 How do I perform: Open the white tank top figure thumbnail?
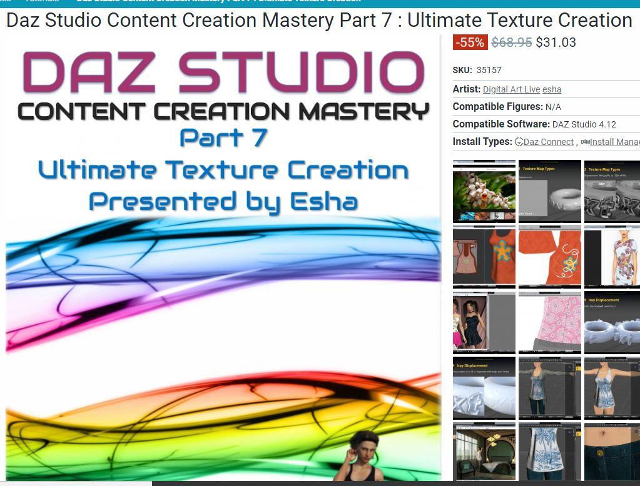(612, 388)
